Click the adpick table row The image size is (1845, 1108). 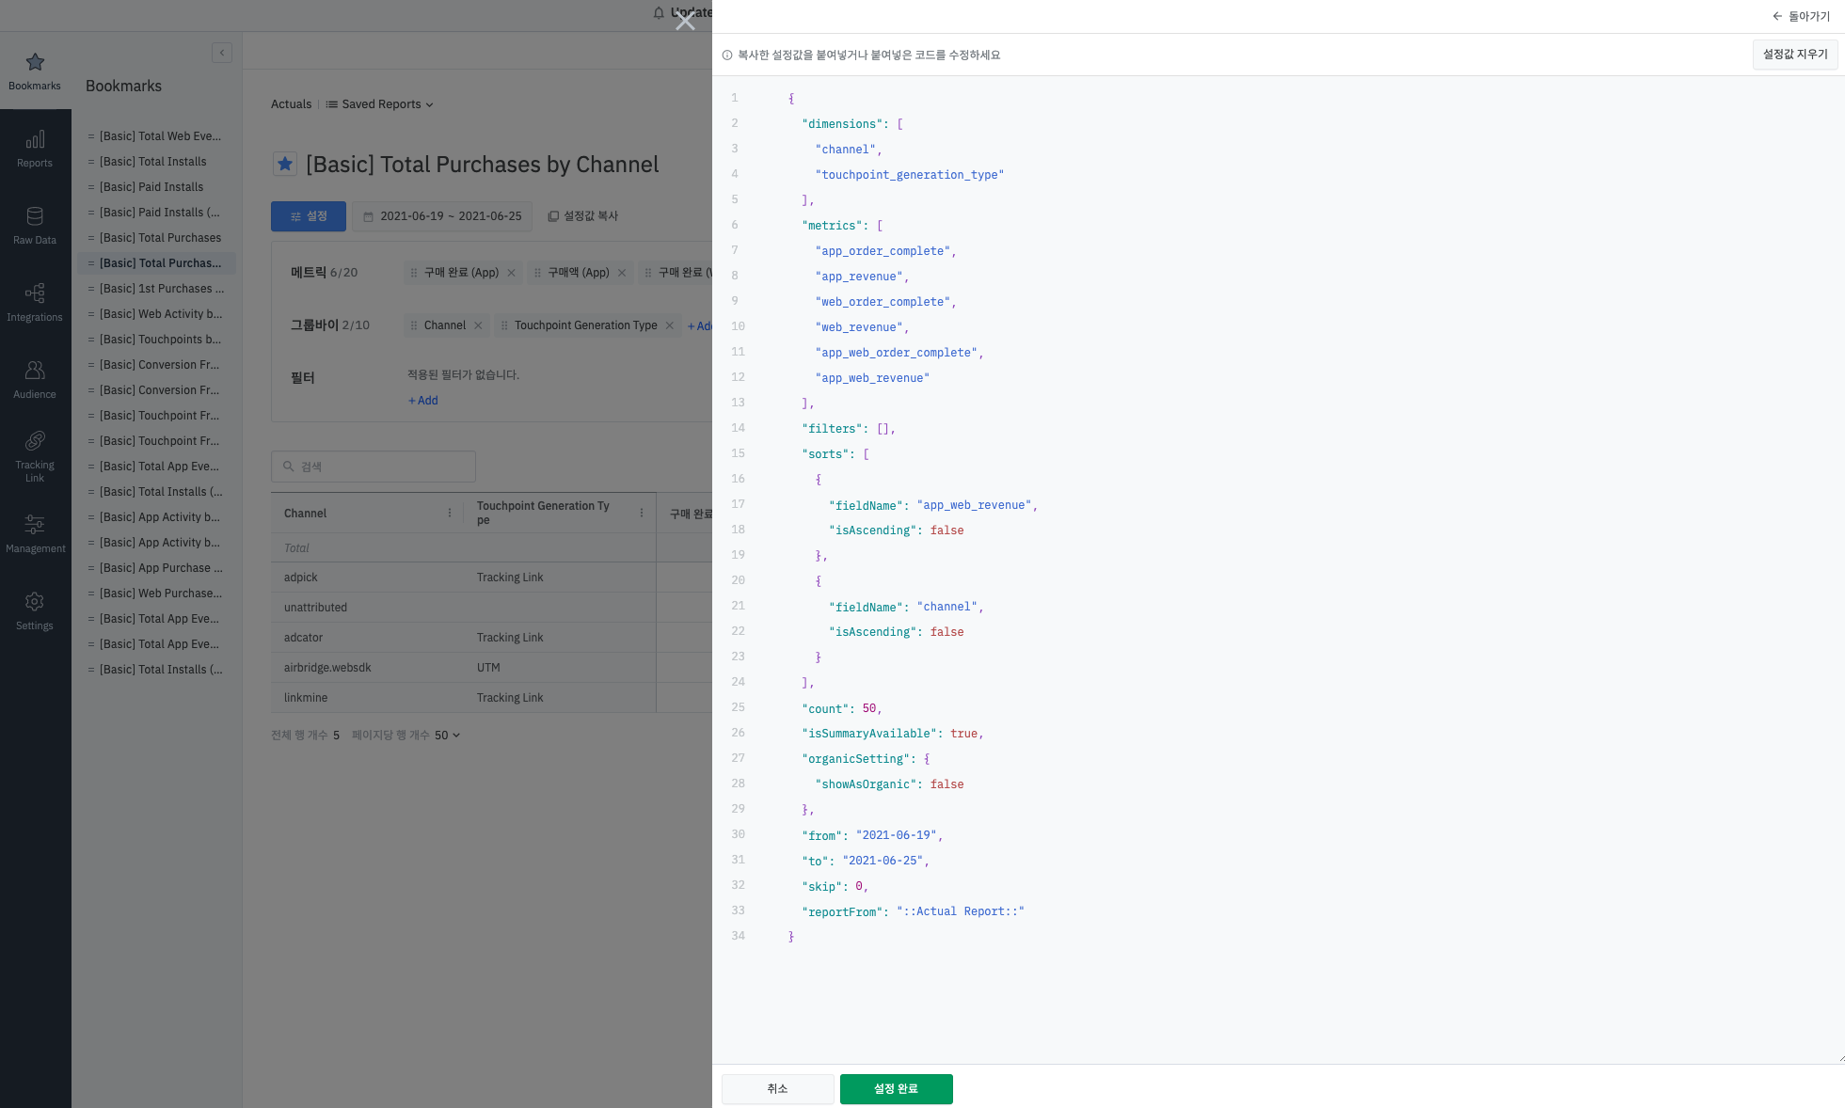[x=491, y=578]
